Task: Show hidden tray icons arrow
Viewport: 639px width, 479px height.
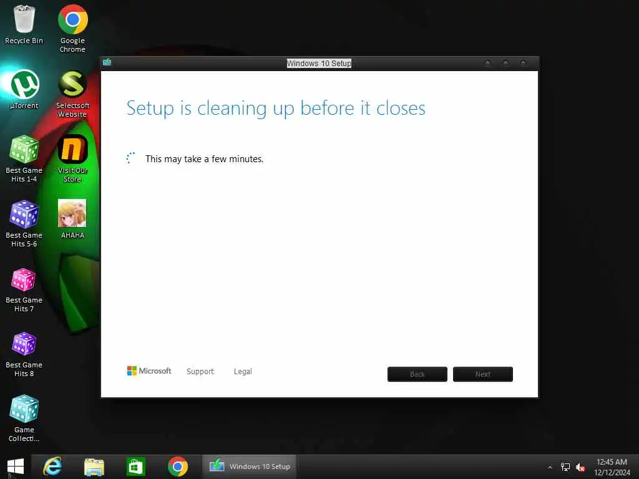Action: (x=550, y=467)
